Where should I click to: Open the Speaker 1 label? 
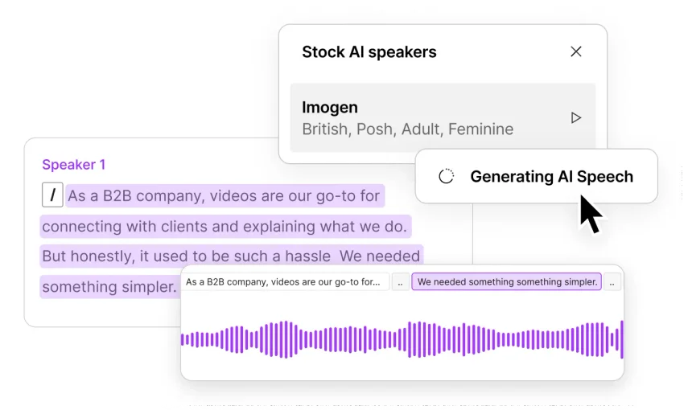pos(73,165)
